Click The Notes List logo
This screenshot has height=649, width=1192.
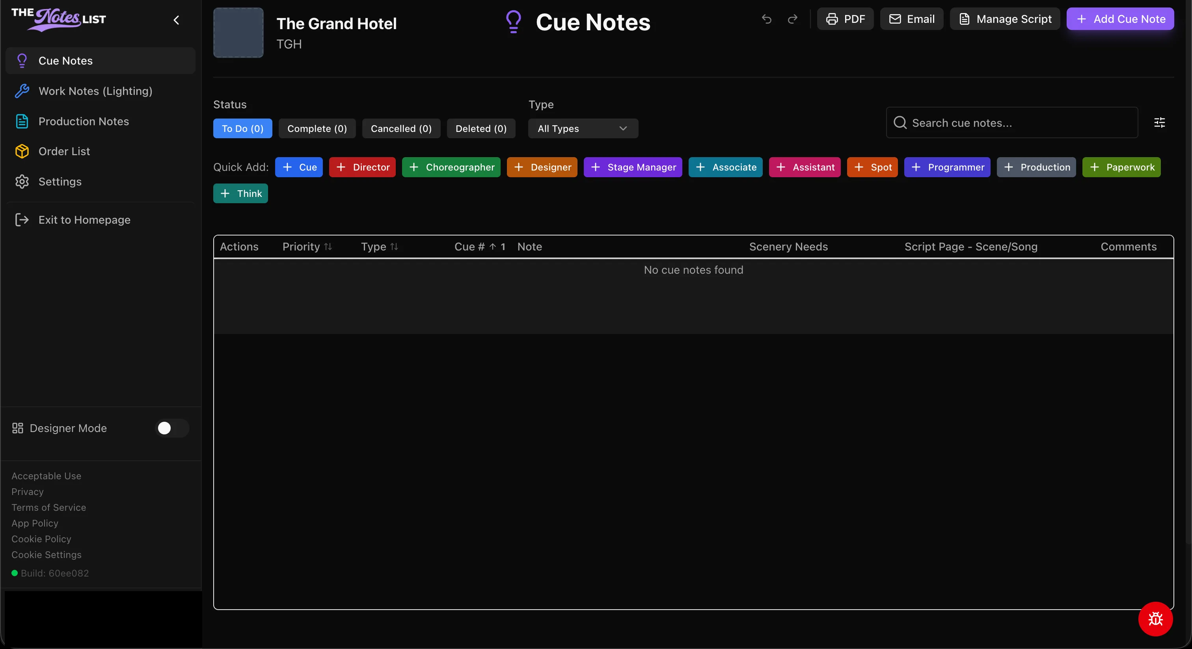pos(59,19)
